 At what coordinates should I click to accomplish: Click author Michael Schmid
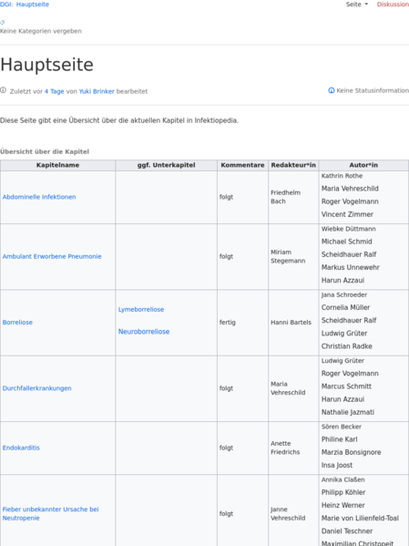click(x=347, y=242)
